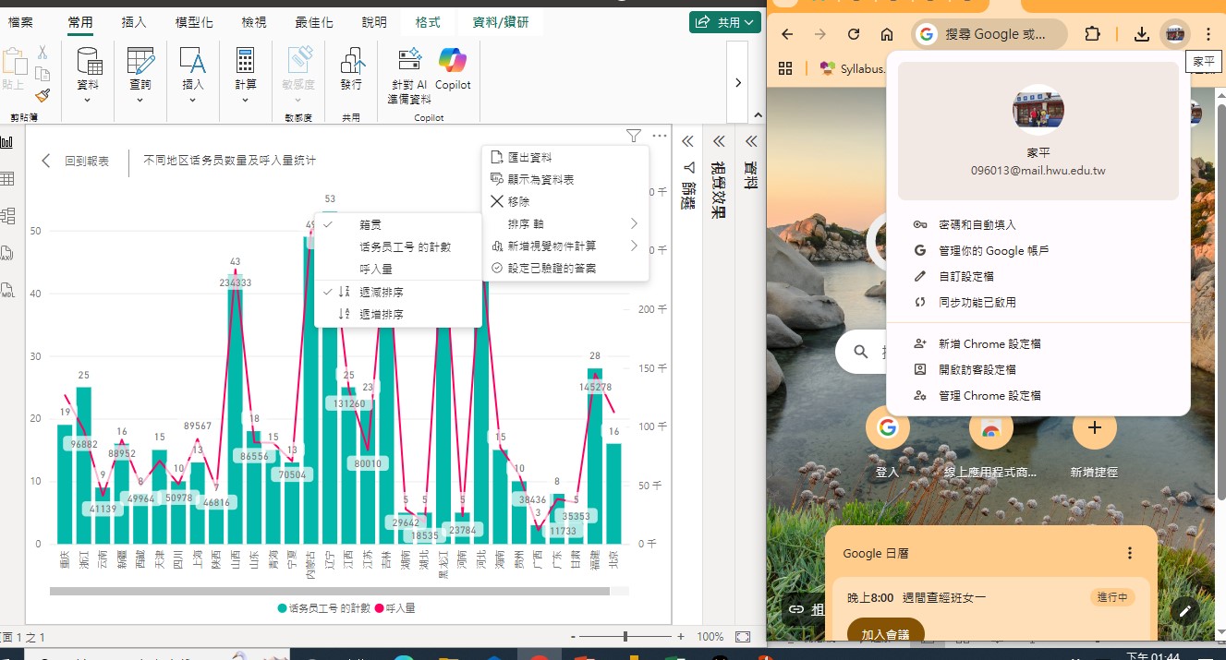This screenshot has height=660, width=1226.
Task: Switch to the 插入 ribbon tab
Action: (133, 22)
